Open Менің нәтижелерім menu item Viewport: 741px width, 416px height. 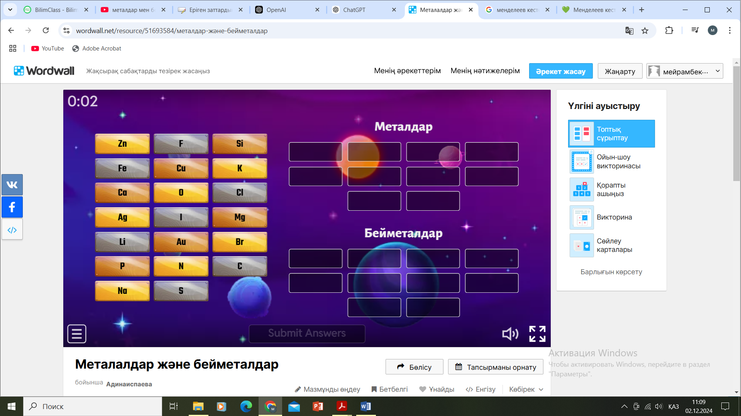pos(485,71)
